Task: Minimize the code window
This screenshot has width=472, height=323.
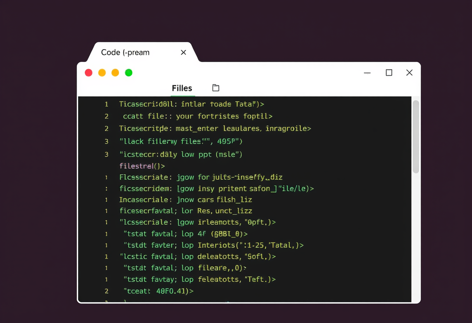Action: tap(367, 73)
